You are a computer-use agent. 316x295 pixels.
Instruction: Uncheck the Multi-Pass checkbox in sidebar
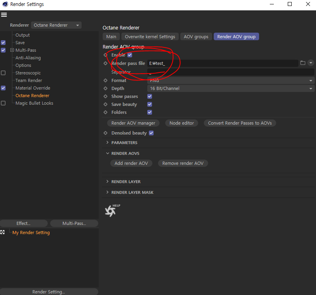pyautogui.click(x=3, y=50)
